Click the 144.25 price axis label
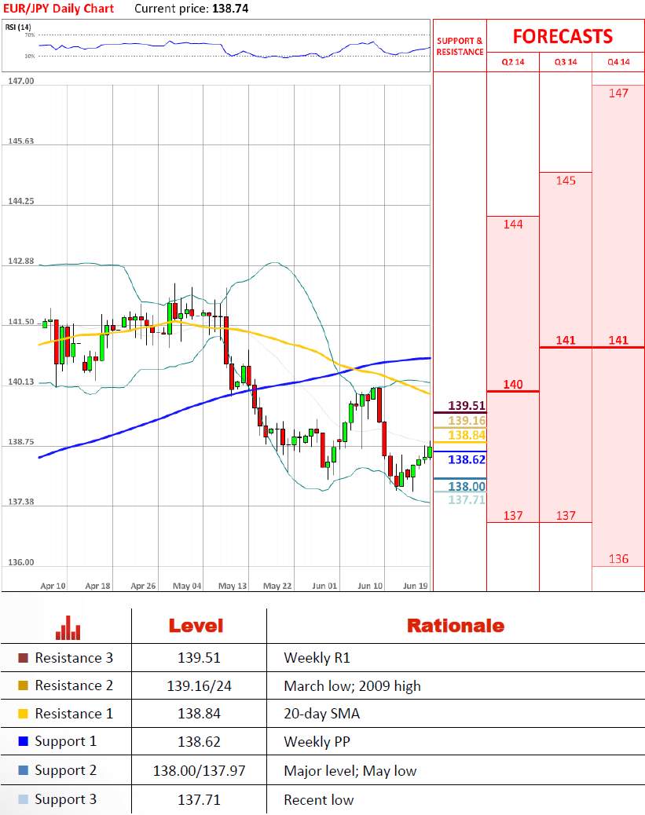Viewport: 645px width, 815px height. click(20, 201)
